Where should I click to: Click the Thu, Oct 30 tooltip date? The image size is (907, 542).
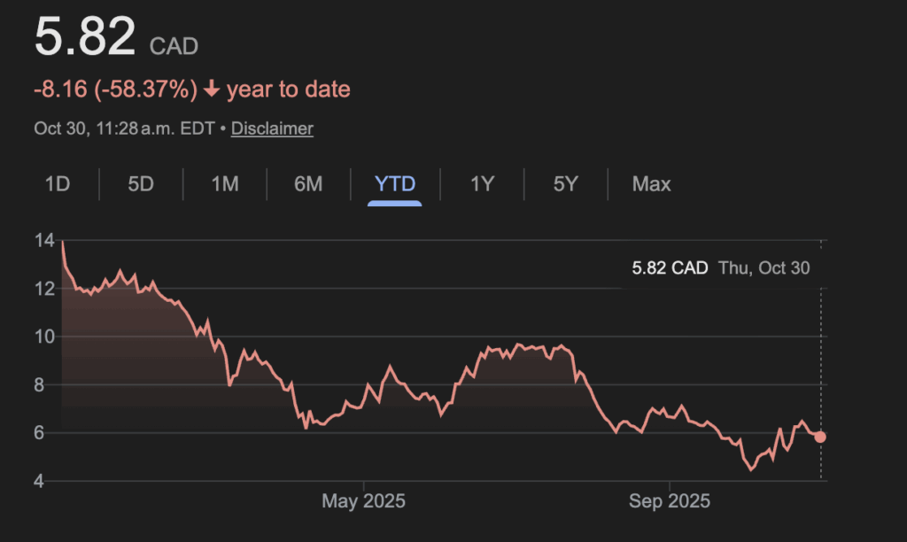coord(764,268)
